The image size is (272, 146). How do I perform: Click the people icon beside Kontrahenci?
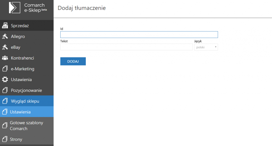(x=5, y=58)
